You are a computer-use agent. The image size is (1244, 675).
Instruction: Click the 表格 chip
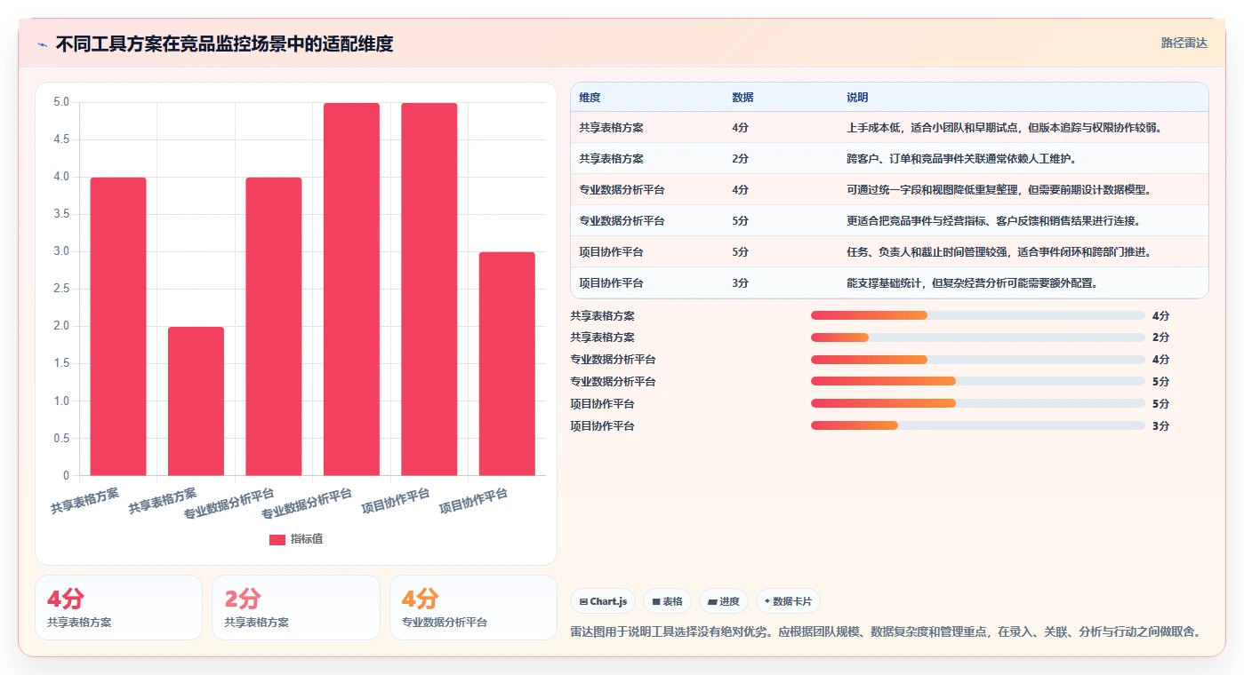tap(667, 601)
